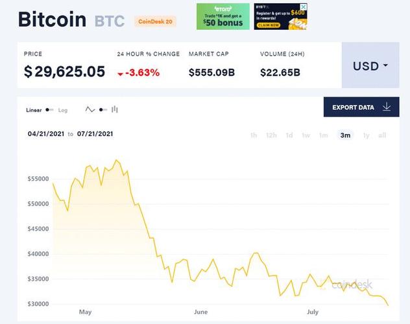This screenshot has width=410, height=324.
Task: Select the 1h time range tab
Action: click(254, 135)
